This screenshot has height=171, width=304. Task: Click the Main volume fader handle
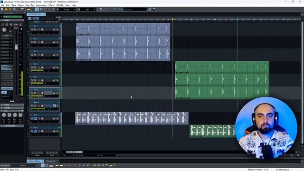tap(16, 47)
